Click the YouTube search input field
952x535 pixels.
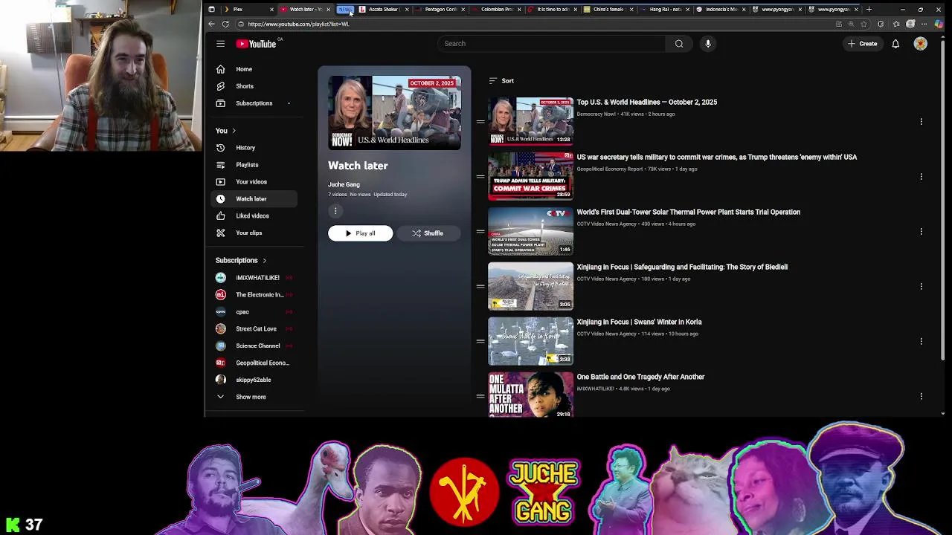pyautogui.click(x=551, y=44)
